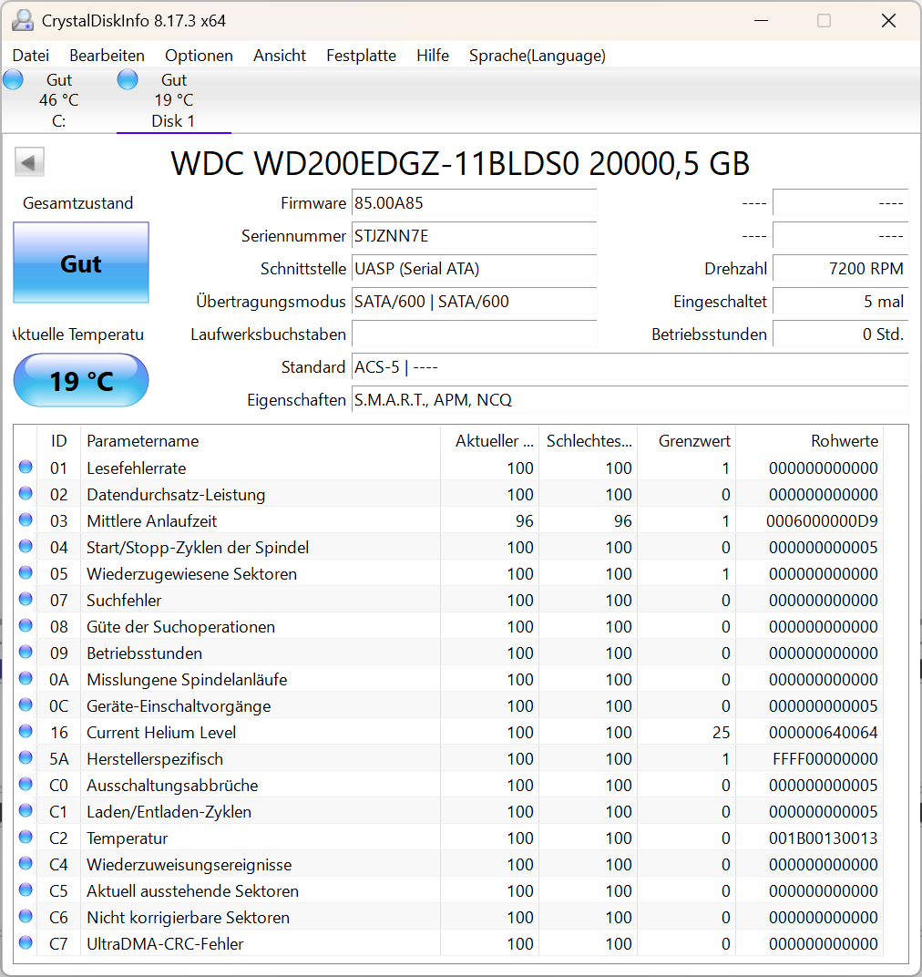922x977 pixels.
Task: Open the Hilfe menu
Action: click(x=432, y=56)
